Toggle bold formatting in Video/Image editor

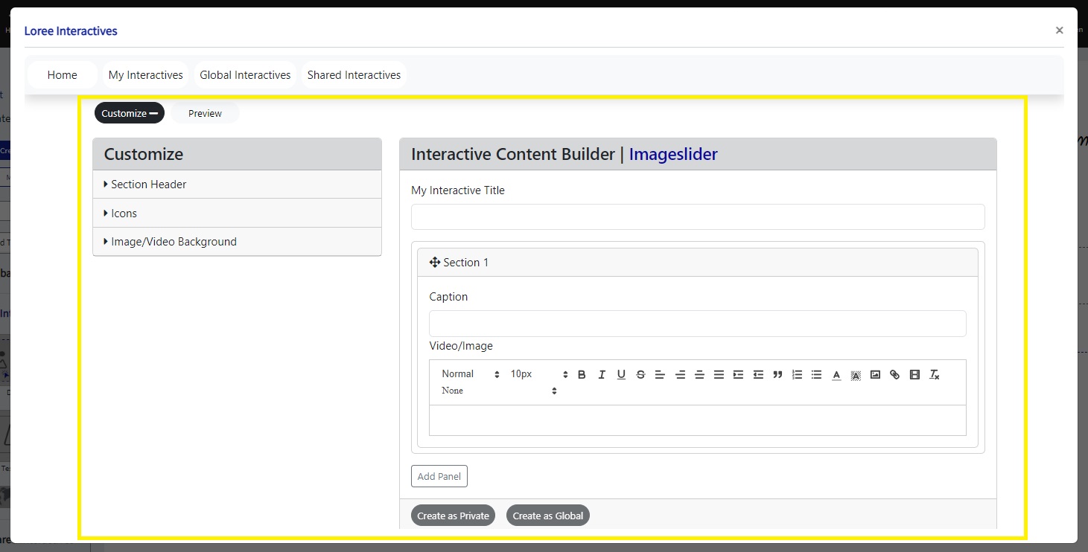(x=582, y=374)
